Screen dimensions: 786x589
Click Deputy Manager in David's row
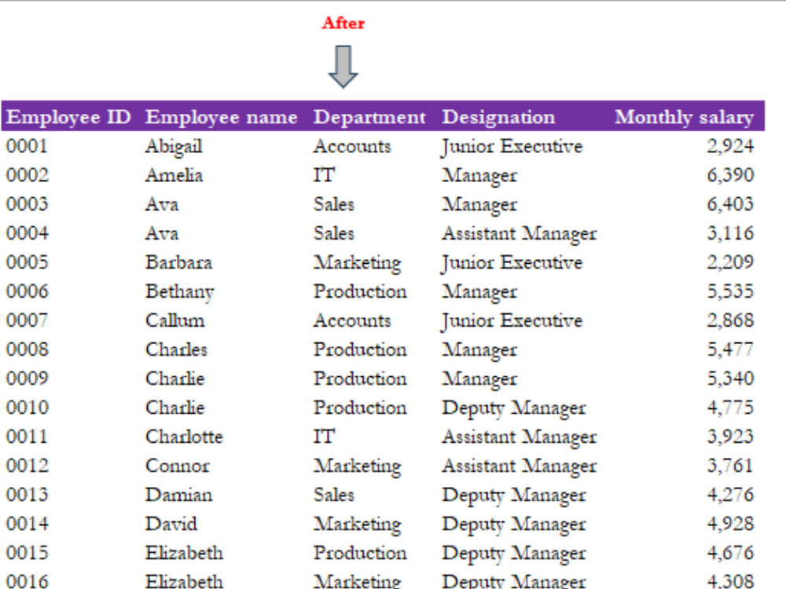514,525
